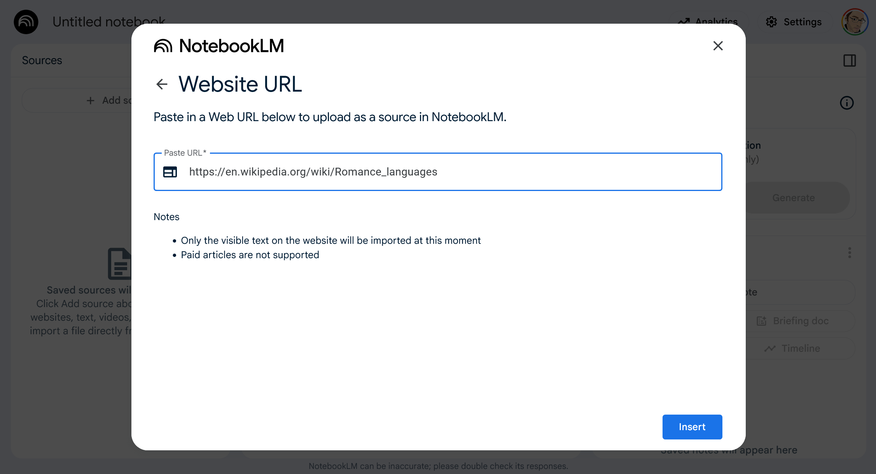Click the info icon in Studio panel
Viewport: 876px width, 474px height.
click(x=846, y=103)
